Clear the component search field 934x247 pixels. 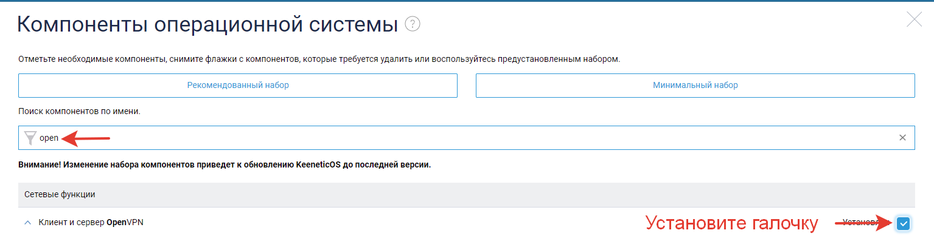pyautogui.click(x=903, y=138)
